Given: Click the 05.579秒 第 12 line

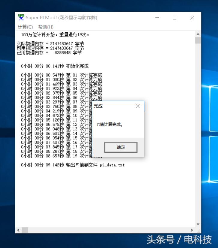Looking at the screenshot, I should (x=56, y=125).
